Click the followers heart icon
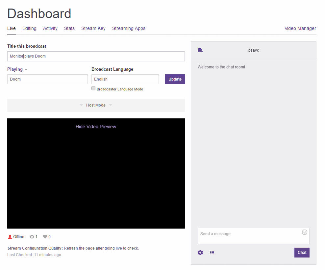 [45, 237]
